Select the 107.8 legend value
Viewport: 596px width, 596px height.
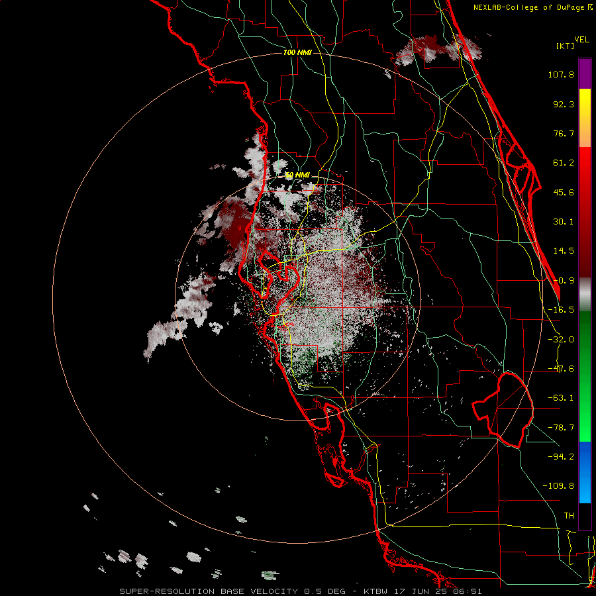coord(561,74)
